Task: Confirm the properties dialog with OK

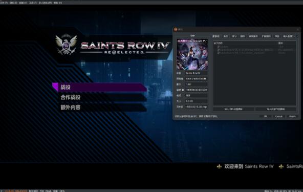Action: (265, 116)
